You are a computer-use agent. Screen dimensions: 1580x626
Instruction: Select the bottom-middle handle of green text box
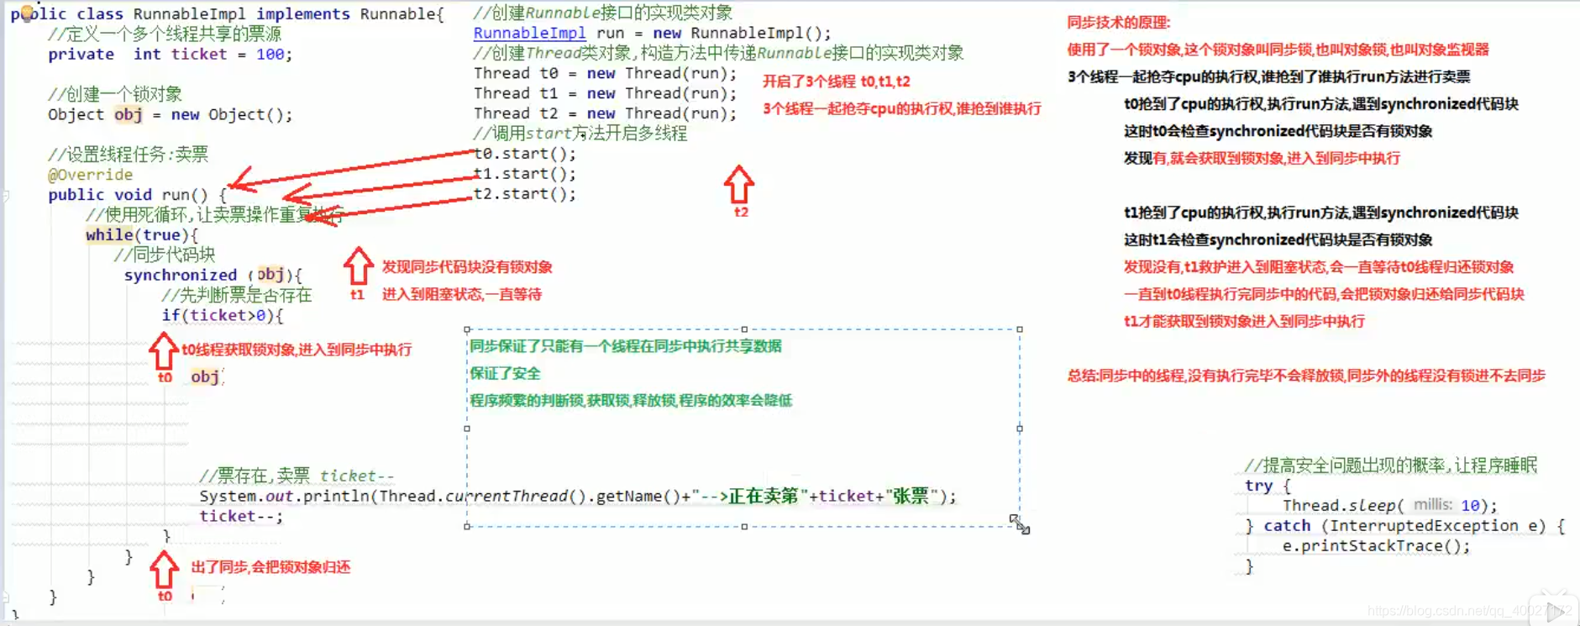tap(744, 527)
